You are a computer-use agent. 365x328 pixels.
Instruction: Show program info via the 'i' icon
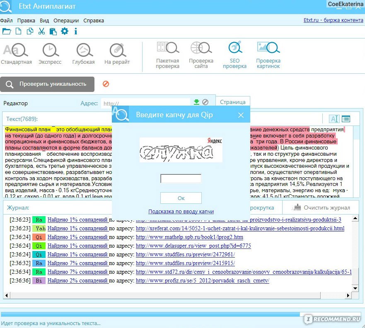click(x=76, y=31)
